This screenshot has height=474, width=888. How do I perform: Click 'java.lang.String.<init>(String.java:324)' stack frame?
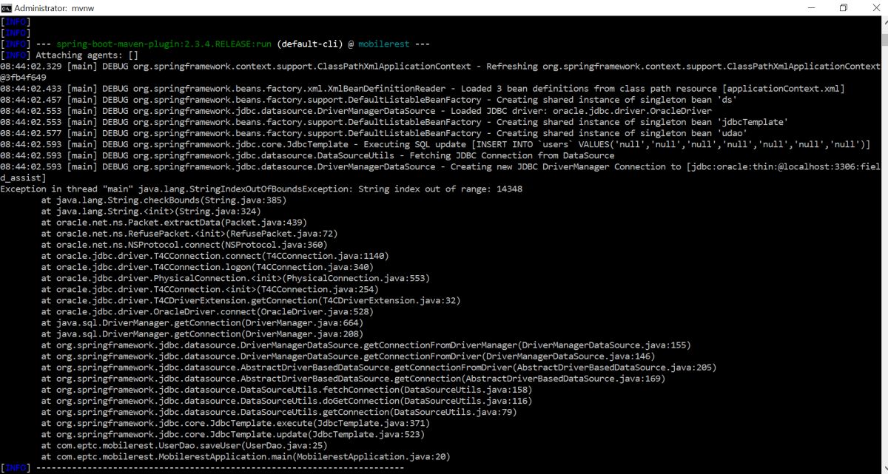pyautogui.click(x=152, y=211)
